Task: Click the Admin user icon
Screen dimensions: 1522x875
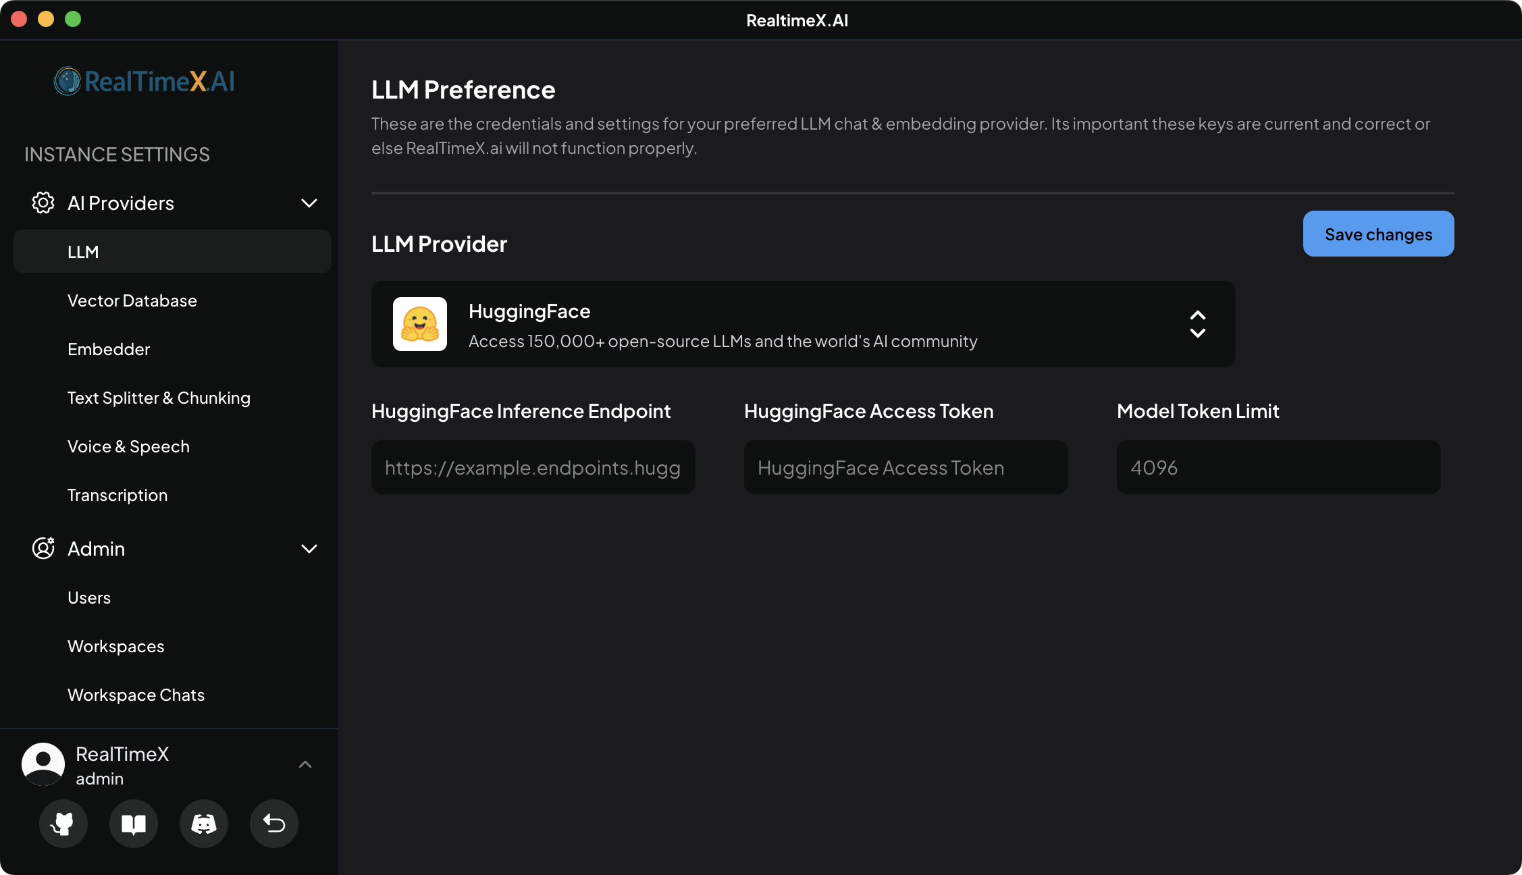Action: (x=43, y=549)
